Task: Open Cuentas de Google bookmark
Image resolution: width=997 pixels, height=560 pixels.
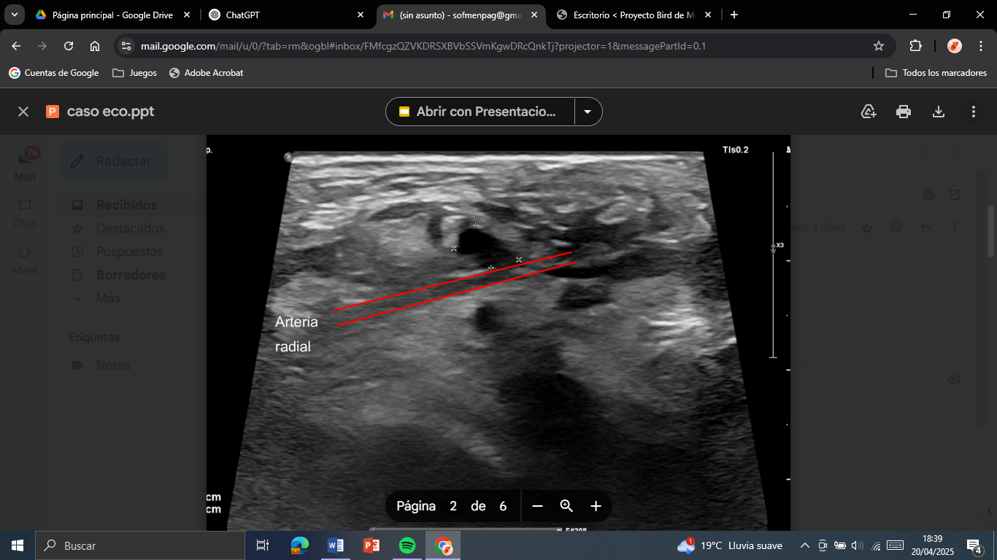Action: tap(54, 73)
